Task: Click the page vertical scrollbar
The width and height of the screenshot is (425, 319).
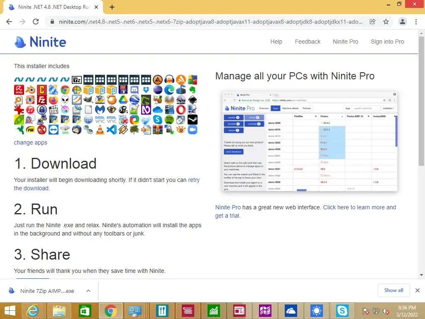Action: (421, 101)
